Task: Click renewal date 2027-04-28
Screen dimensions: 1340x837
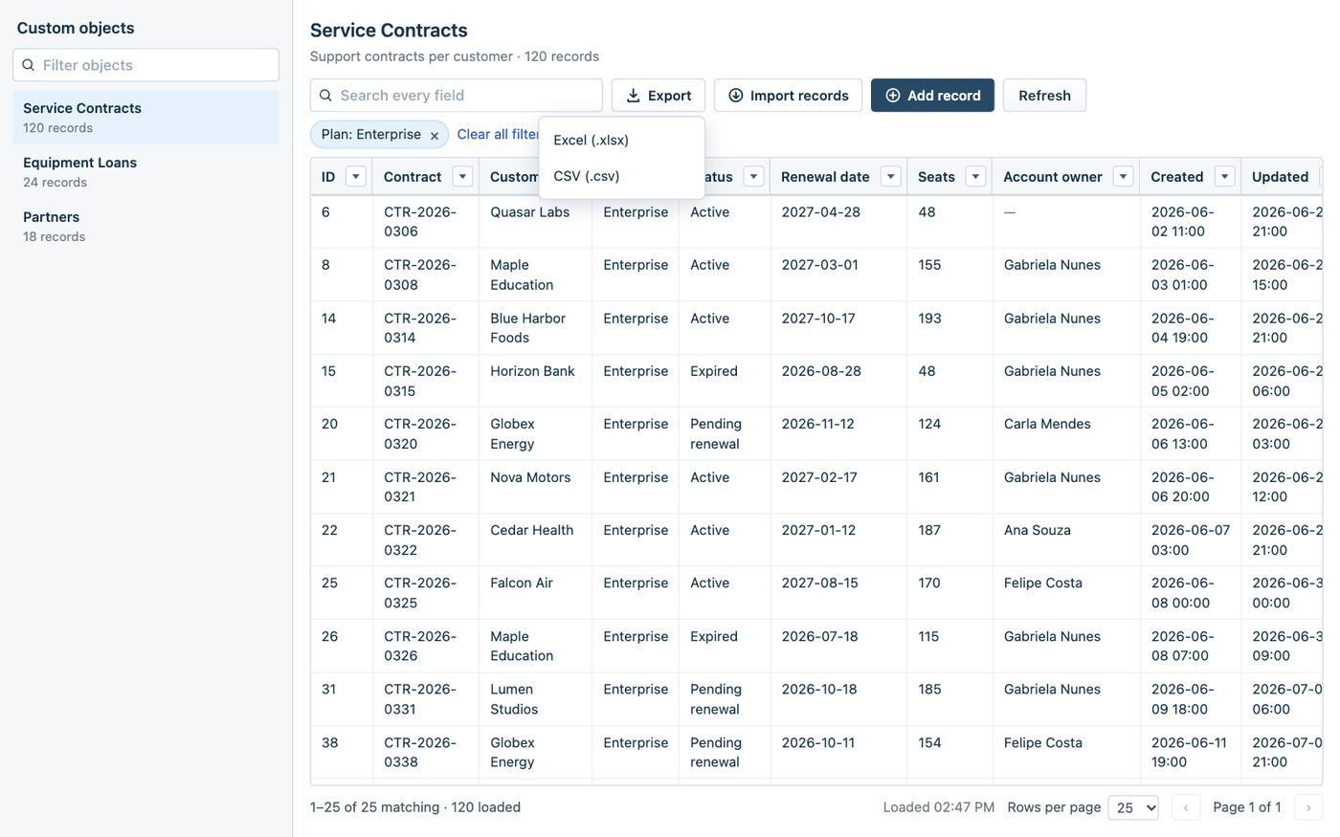Action: pyautogui.click(x=820, y=212)
